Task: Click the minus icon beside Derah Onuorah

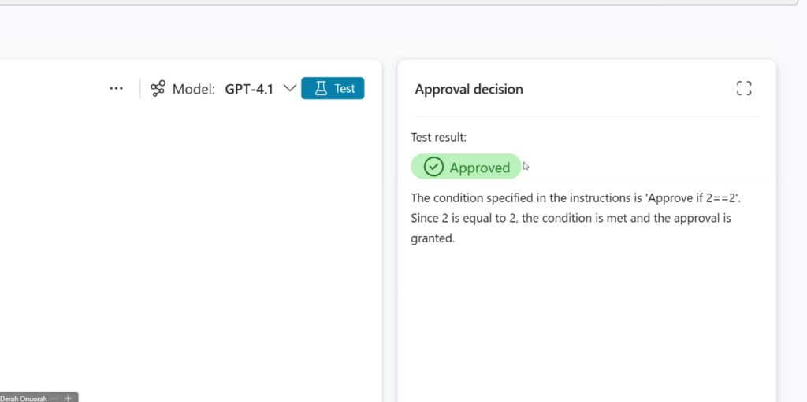Action: [55, 398]
